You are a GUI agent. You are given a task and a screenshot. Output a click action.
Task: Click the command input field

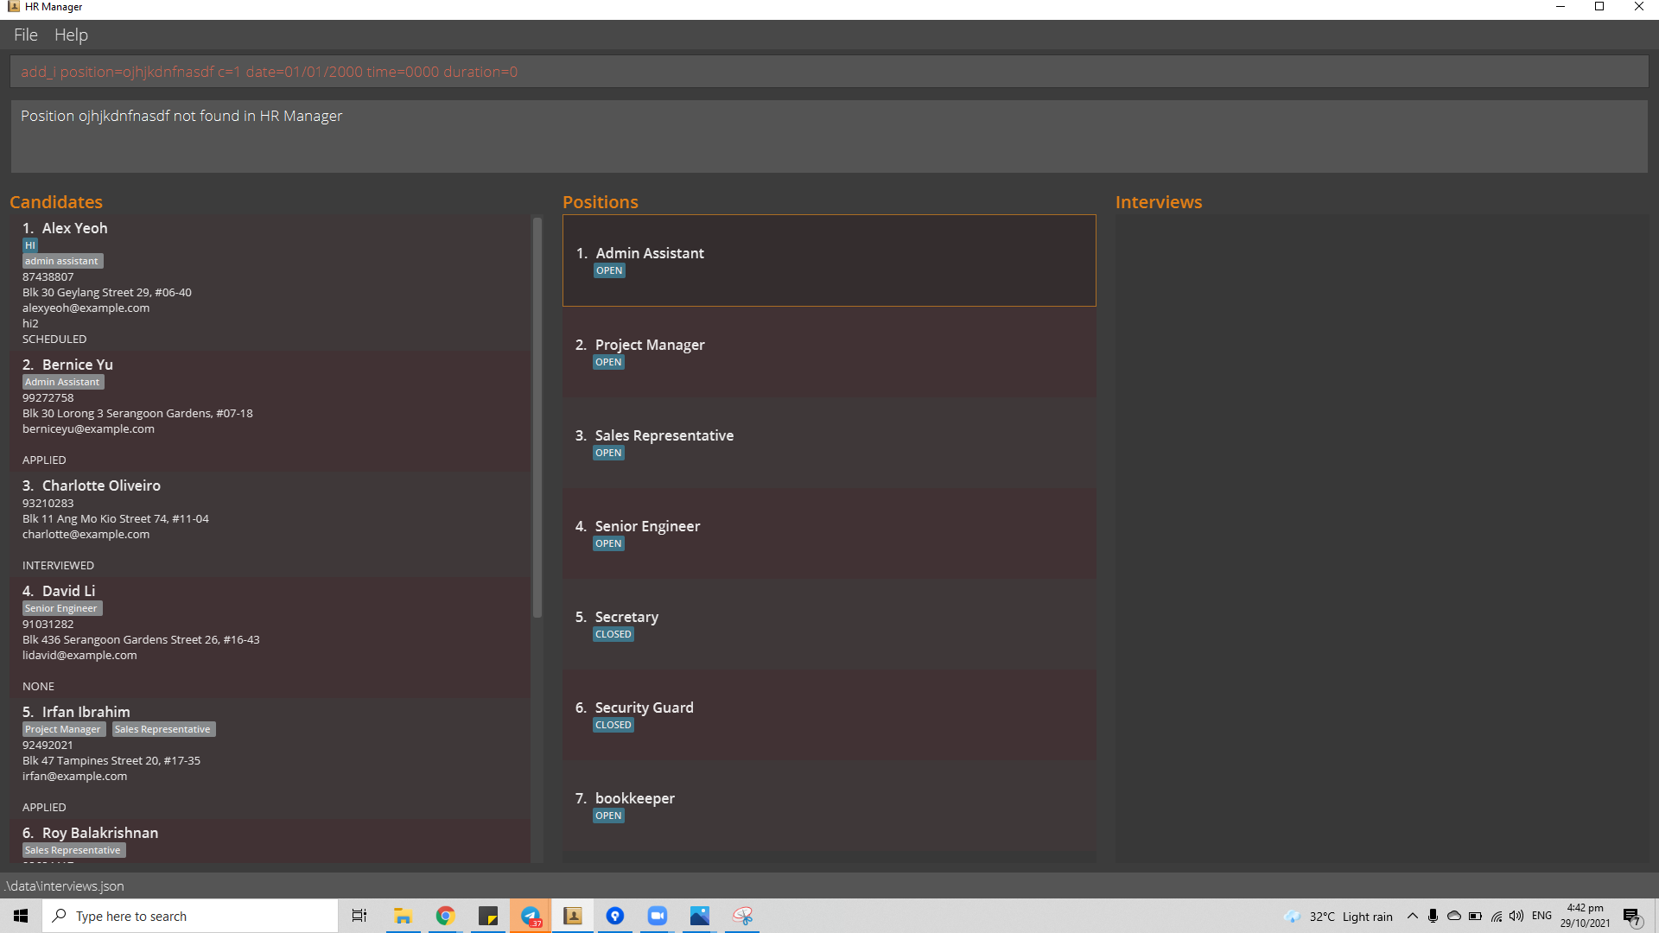coord(828,72)
